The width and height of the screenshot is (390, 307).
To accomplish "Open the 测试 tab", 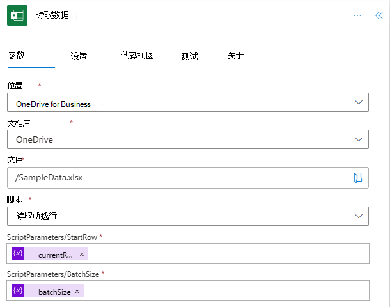I will [189, 56].
